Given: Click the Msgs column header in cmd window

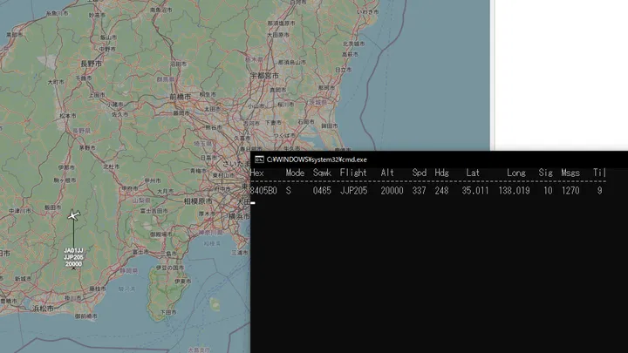Looking at the screenshot, I should tap(570, 173).
